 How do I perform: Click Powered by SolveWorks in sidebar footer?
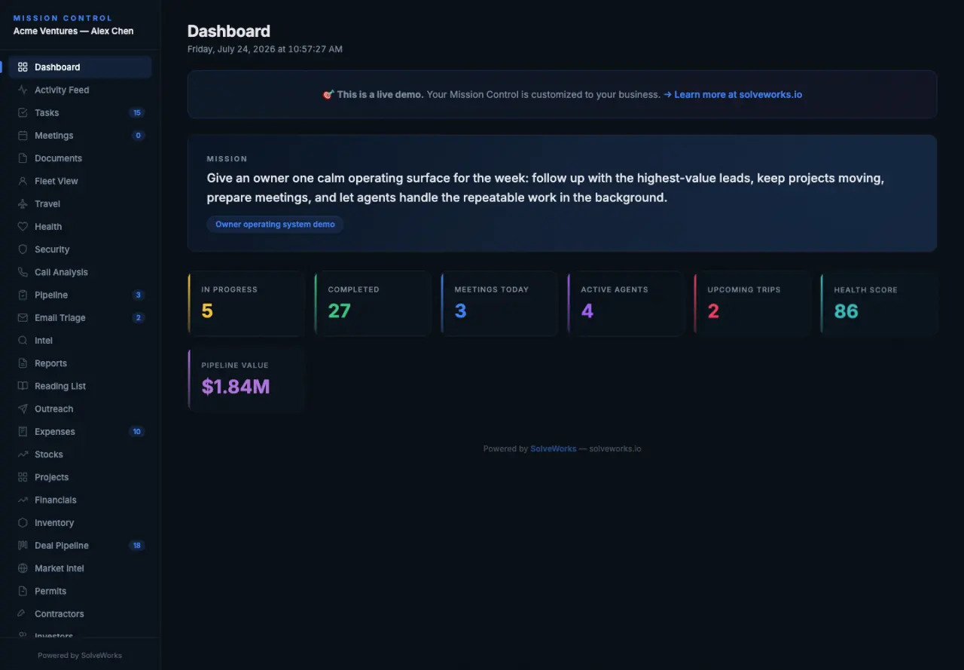coord(80,655)
